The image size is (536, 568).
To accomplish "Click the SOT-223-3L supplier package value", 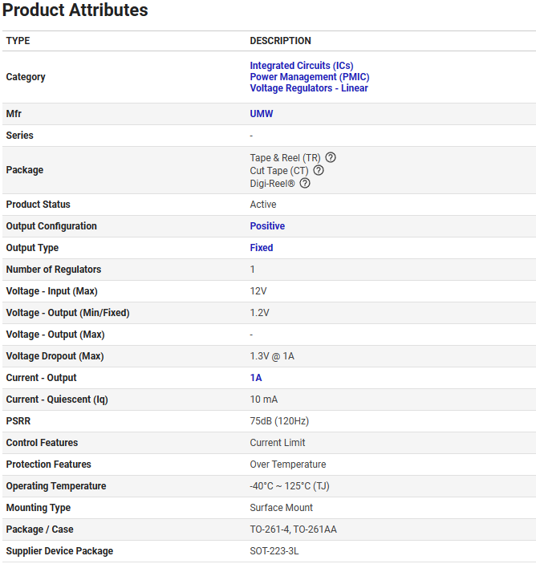I will [274, 551].
